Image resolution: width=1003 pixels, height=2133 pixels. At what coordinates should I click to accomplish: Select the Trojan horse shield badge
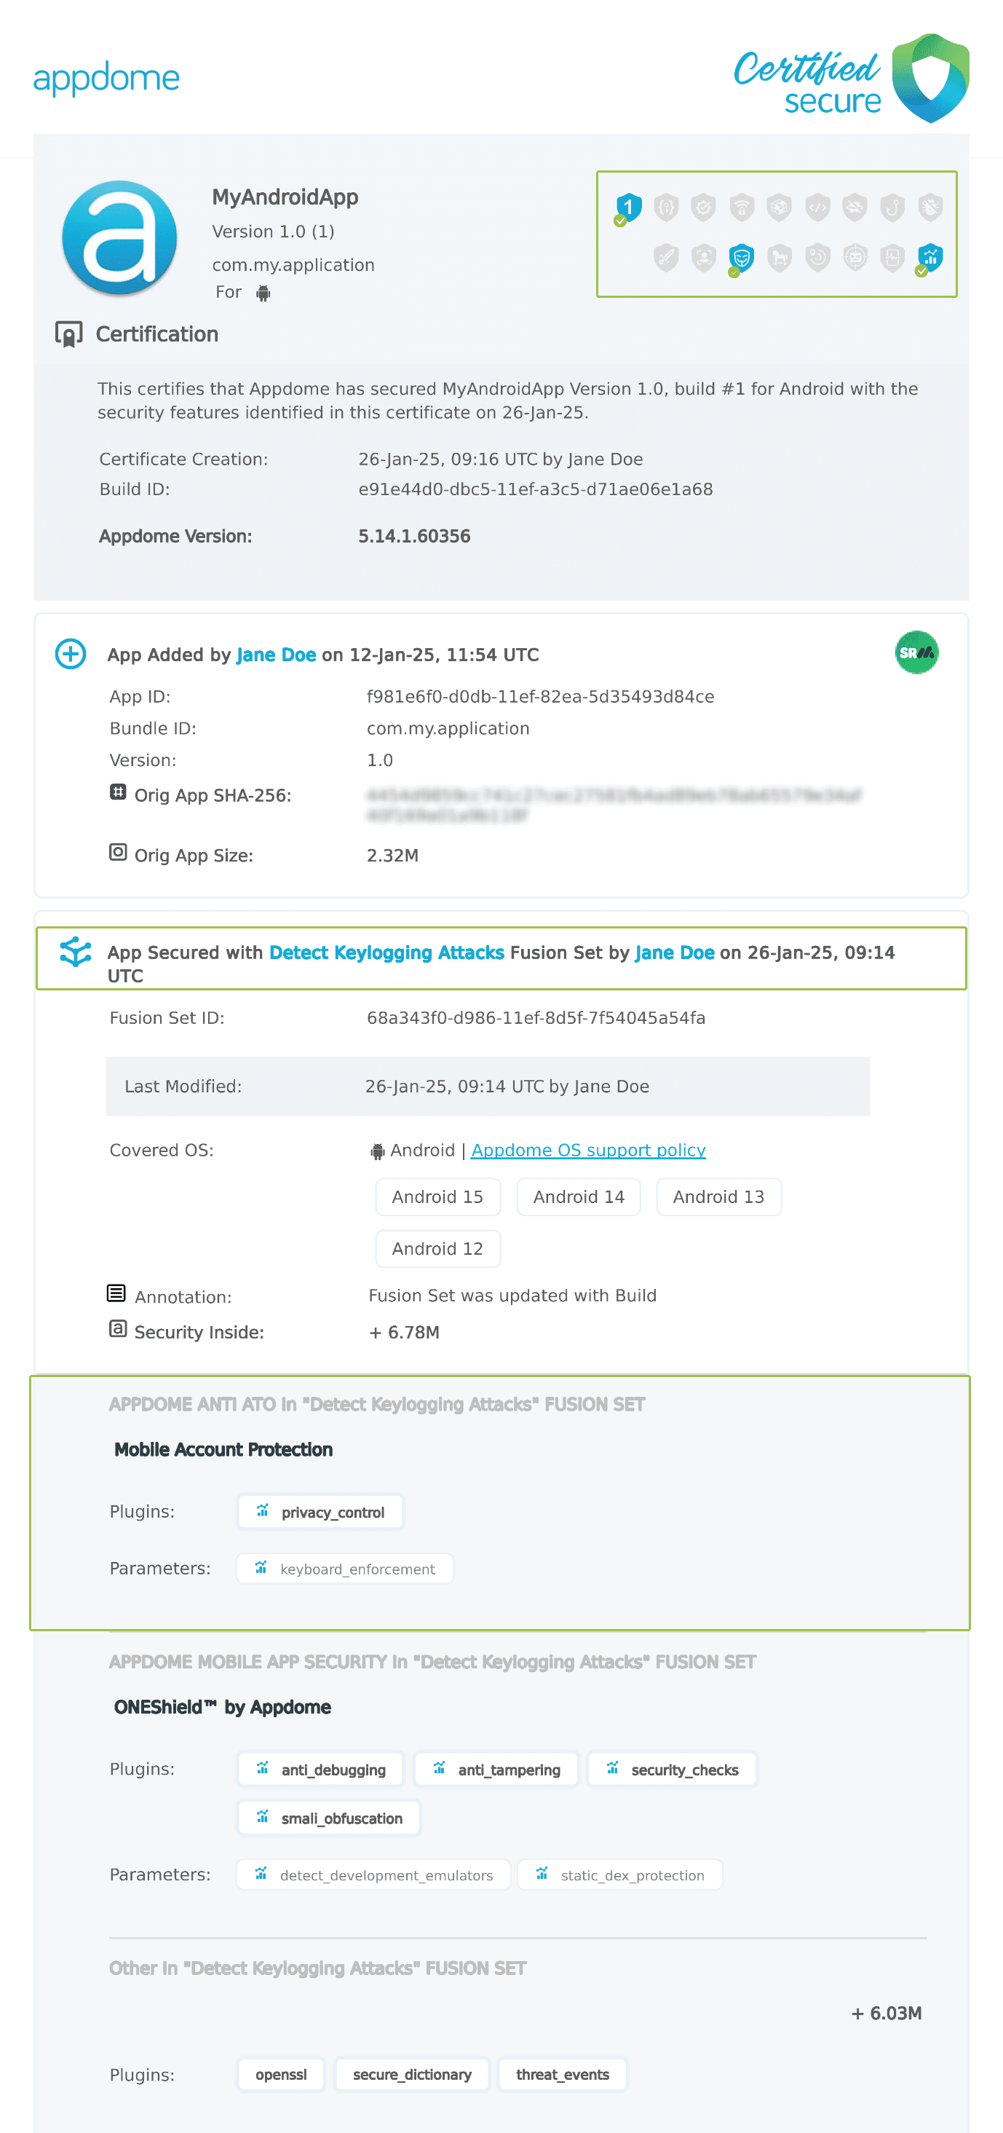tap(779, 259)
